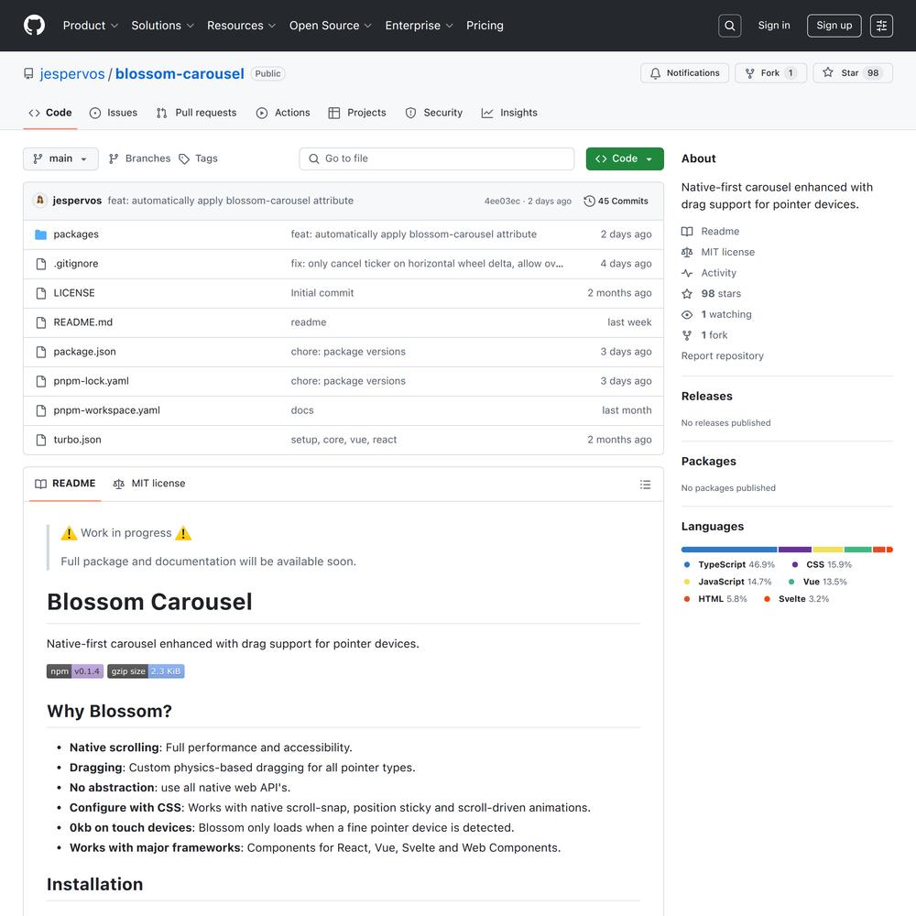Switch to the Pull requests tab
This screenshot has width=916, height=916.
[196, 113]
